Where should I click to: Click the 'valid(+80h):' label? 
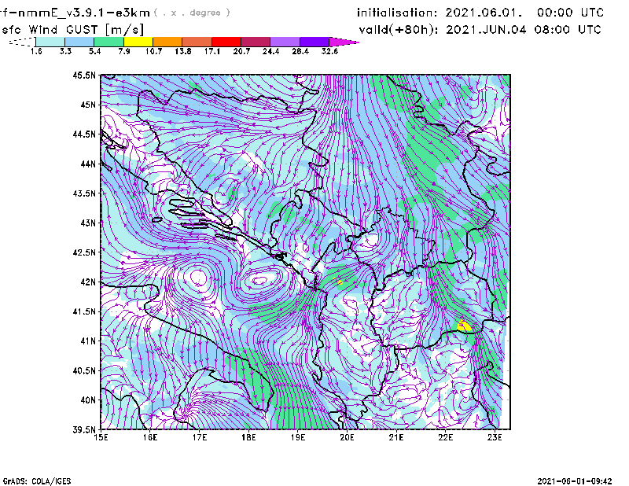tap(399, 30)
